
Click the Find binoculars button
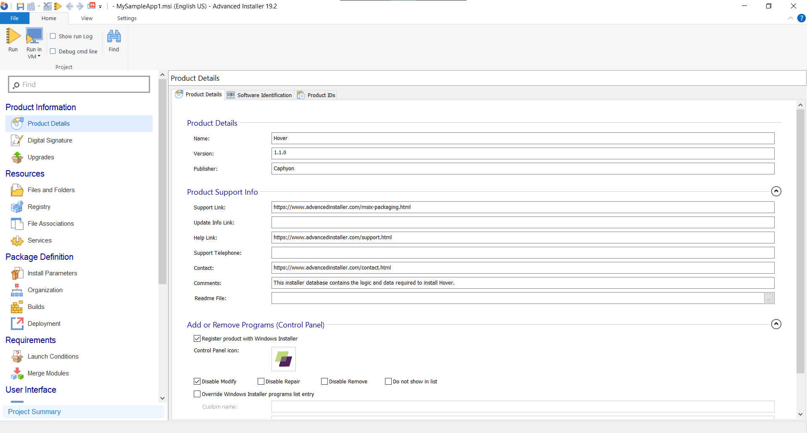pyautogui.click(x=114, y=41)
